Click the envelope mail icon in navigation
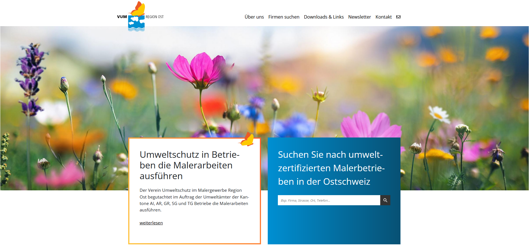529x248 pixels. tap(398, 17)
